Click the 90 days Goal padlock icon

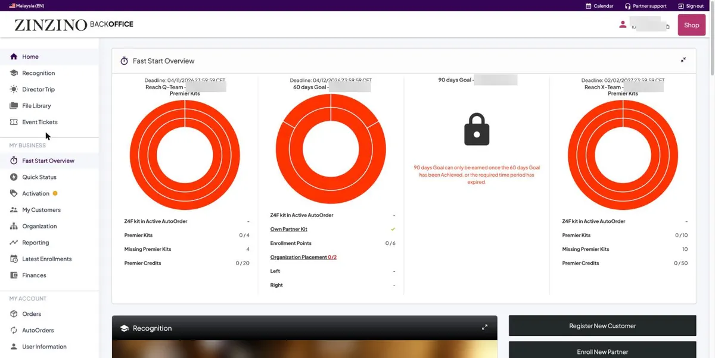477,130
